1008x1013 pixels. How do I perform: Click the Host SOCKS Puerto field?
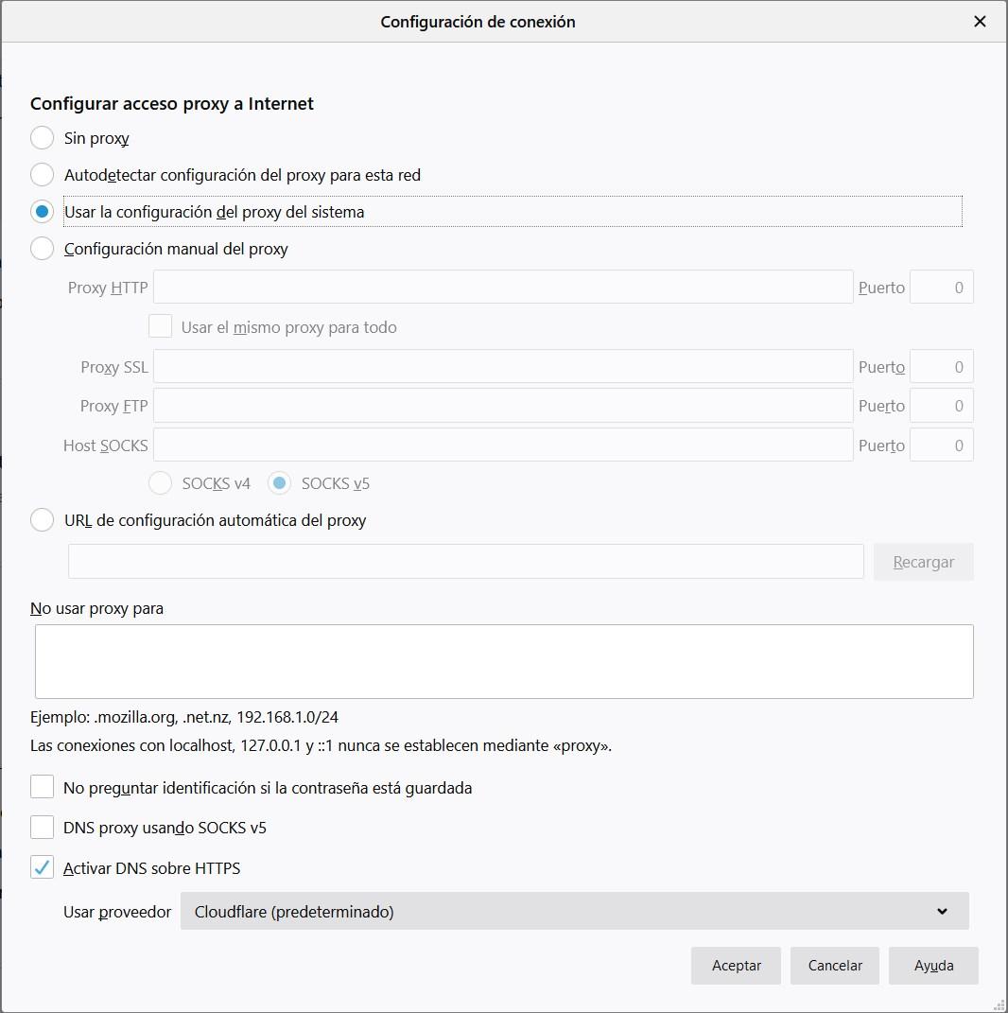[x=941, y=445]
